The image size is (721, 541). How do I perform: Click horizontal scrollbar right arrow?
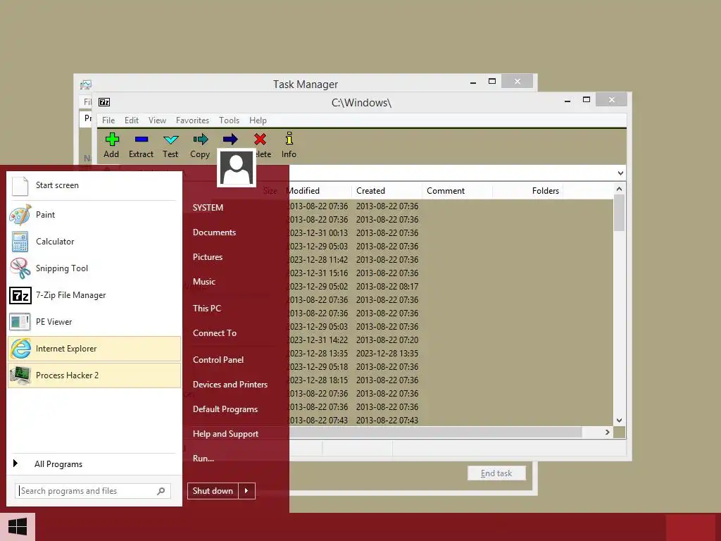(608, 432)
